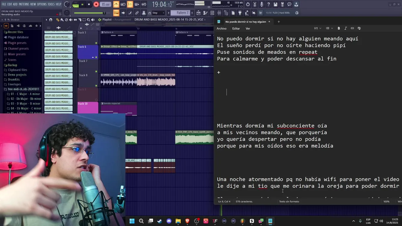Toggle loop recording icon
402x226 pixels.
pos(144,4)
